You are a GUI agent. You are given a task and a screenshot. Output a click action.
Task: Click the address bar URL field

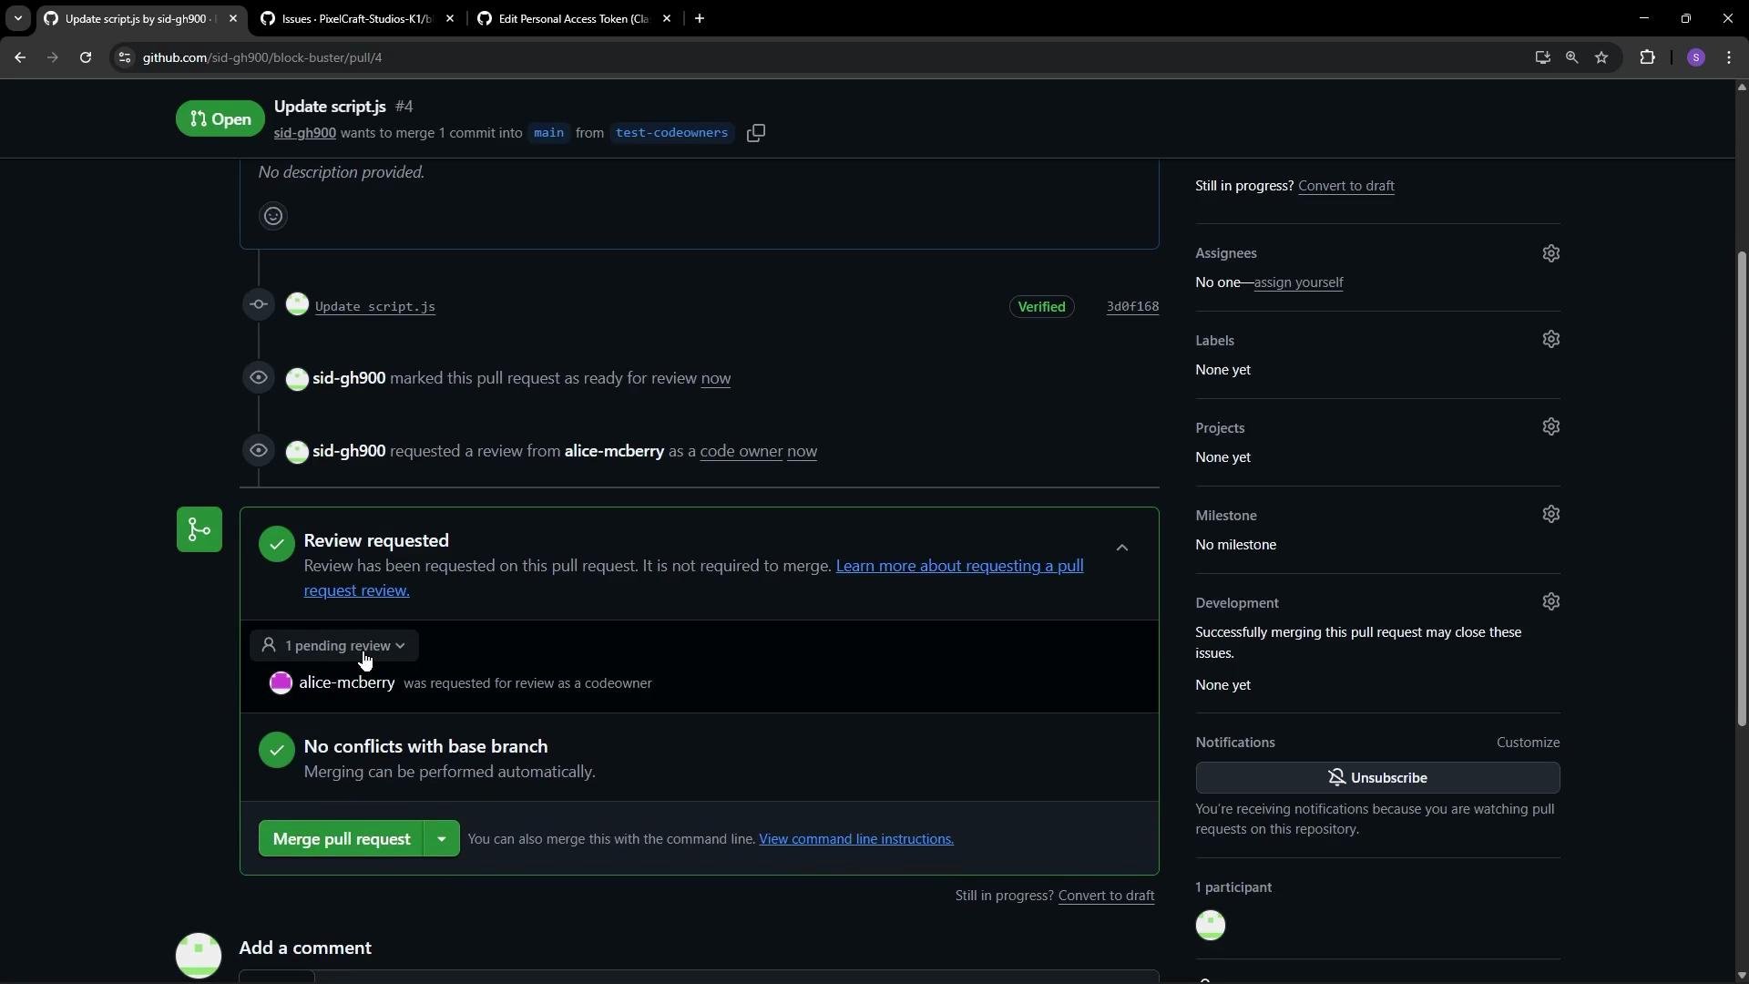820,57
